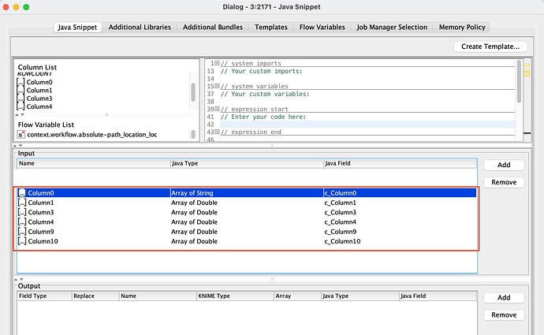The height and width of the screenshot is (335, 544).
Task: Click Remove button in Input section
Action: pyautogui.click(x=504, y=182)
